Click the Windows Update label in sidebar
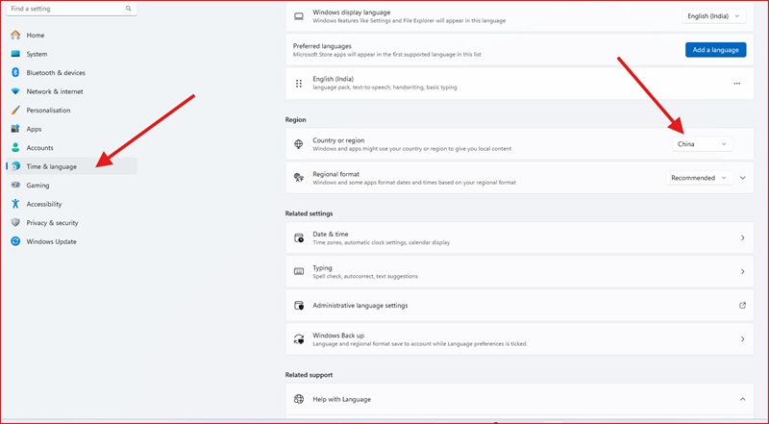Viewport: 769px width, 424px height. [52, 241]
